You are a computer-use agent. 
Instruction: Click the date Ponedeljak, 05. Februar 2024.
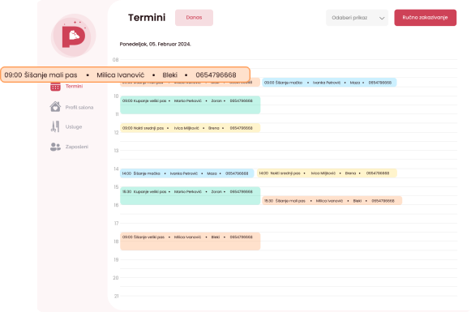coord(156,44)
